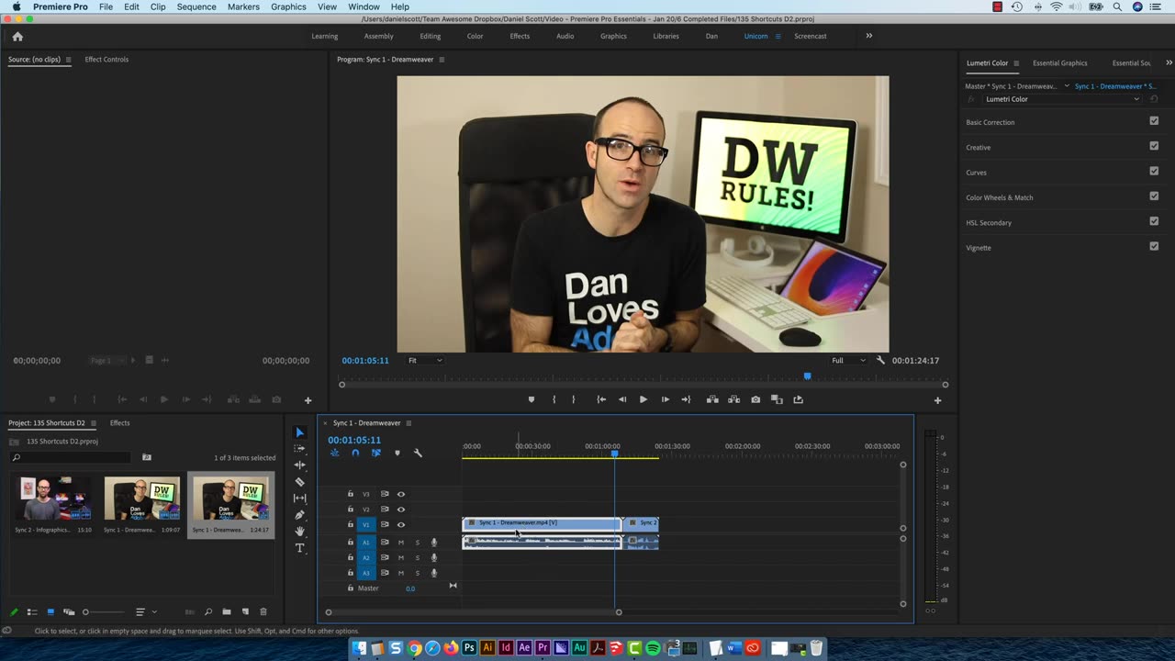The height and width of the screenshot is (661, 1175).
Task: Click Extract button in program monitor
Action: pos(733,399)
